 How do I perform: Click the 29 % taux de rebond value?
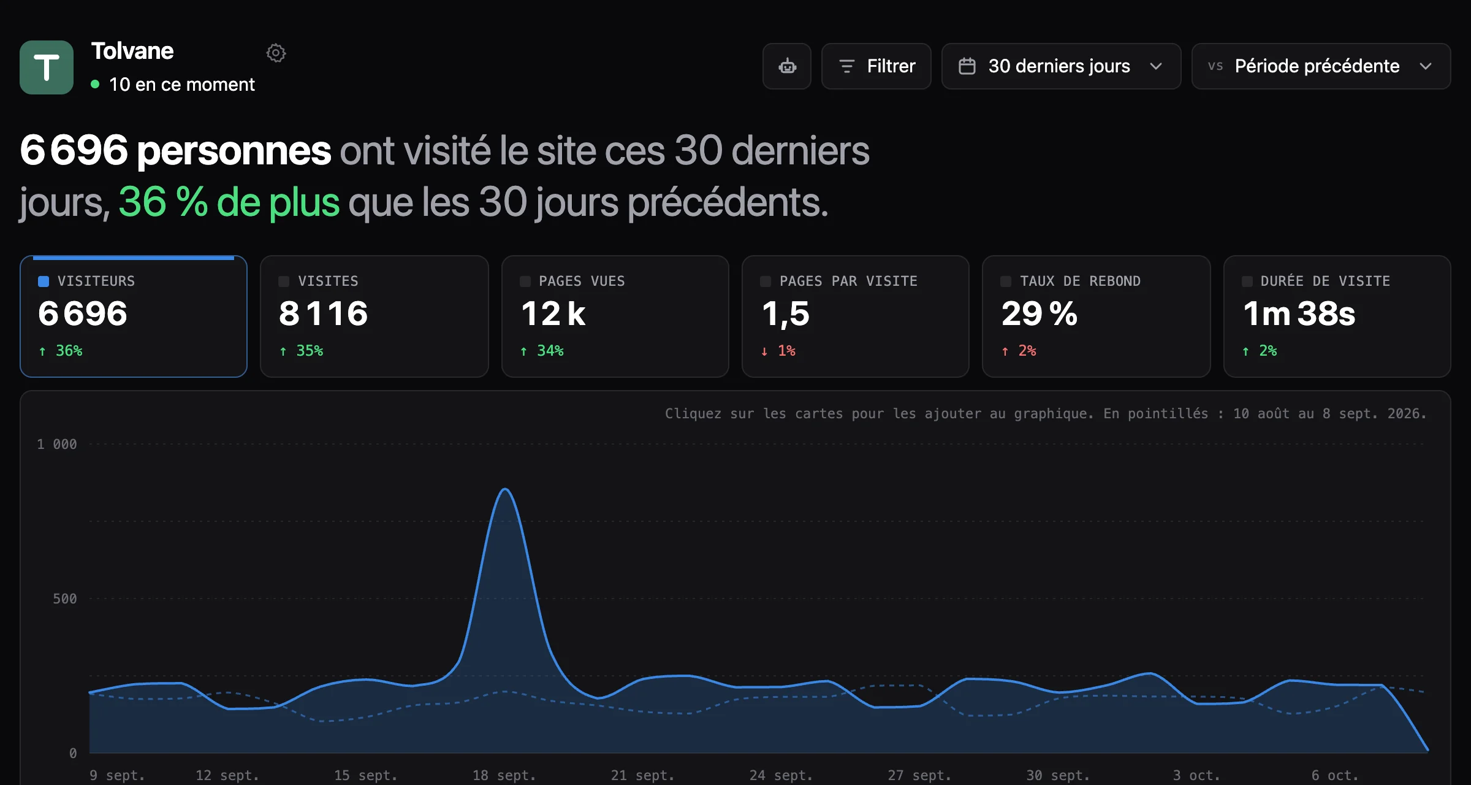[1040, 313]
